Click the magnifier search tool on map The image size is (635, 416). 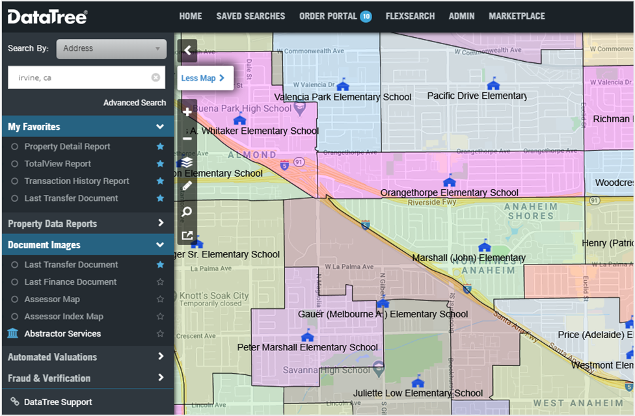(187, 211)
